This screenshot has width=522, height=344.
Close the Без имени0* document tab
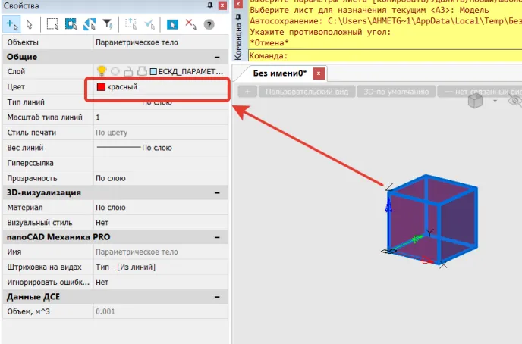pos(319,73)
